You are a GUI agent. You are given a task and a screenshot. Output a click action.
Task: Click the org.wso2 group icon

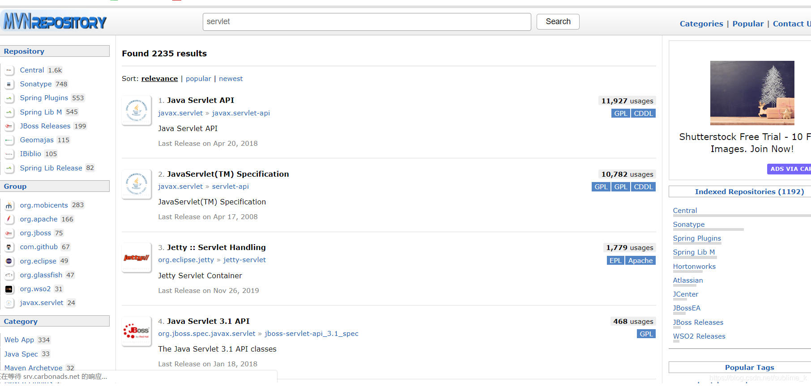click(x=9, y=289)
